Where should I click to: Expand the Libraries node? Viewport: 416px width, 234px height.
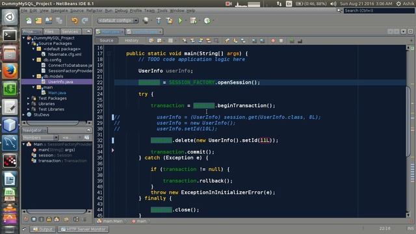[x=29, y=104]
